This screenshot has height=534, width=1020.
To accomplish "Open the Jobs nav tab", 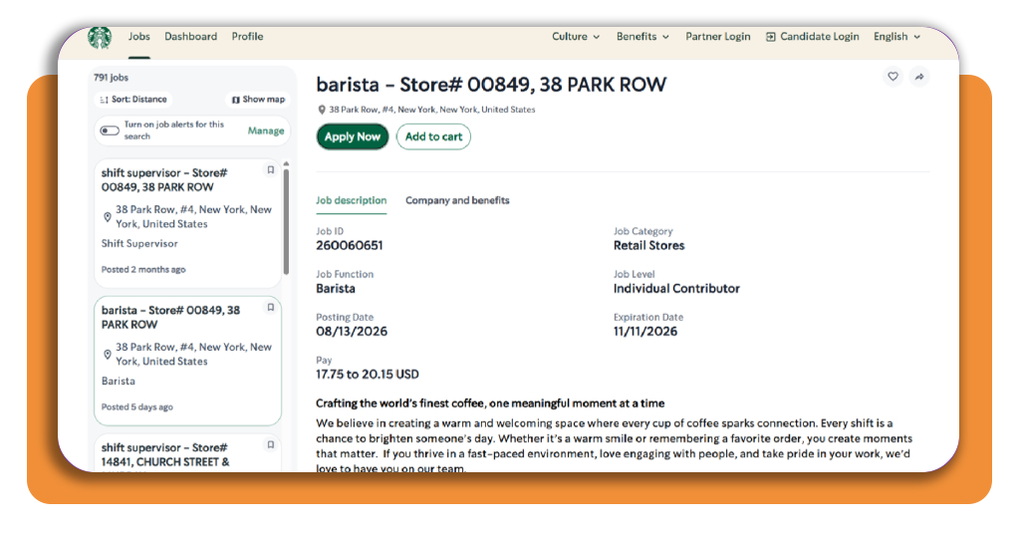I will pyautogui.click(x=139, y=37).
